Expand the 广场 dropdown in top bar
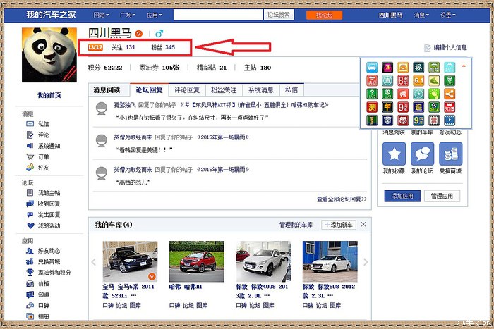494x329 pixels. [x=128, y=15]
